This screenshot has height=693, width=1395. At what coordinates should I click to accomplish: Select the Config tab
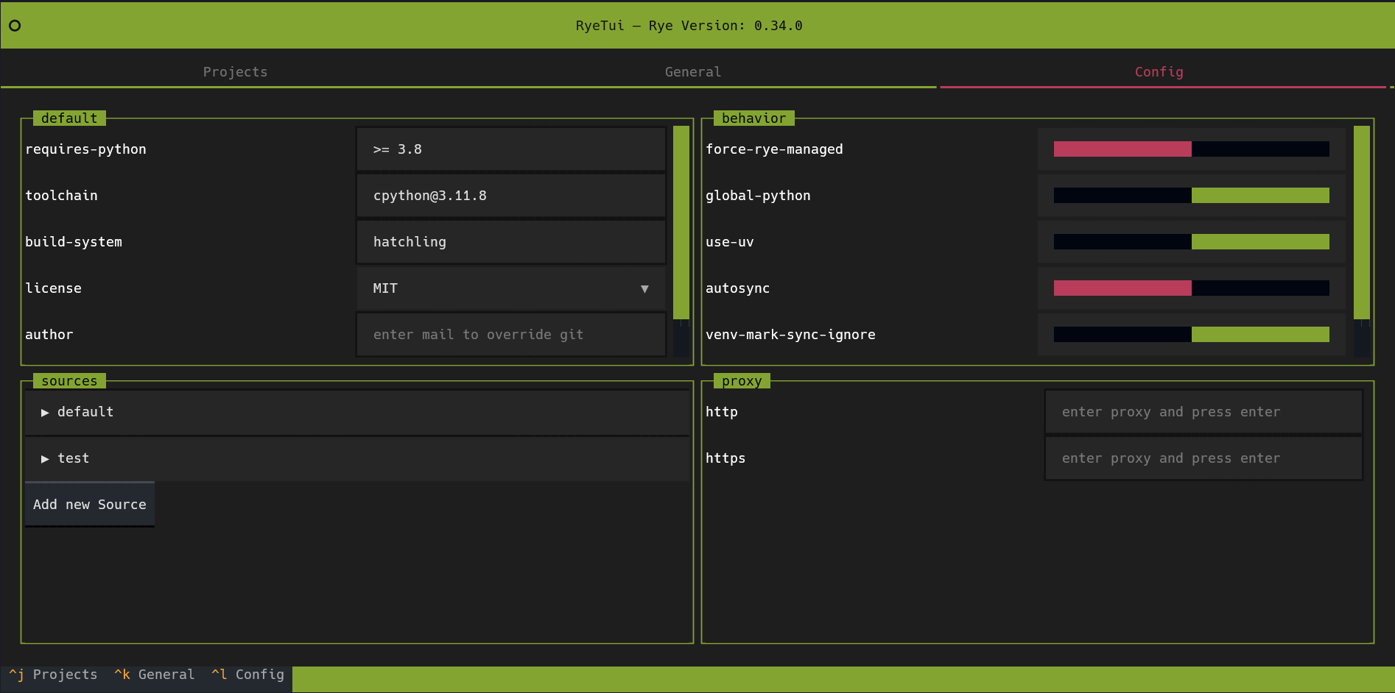[x=1159, y=72]
